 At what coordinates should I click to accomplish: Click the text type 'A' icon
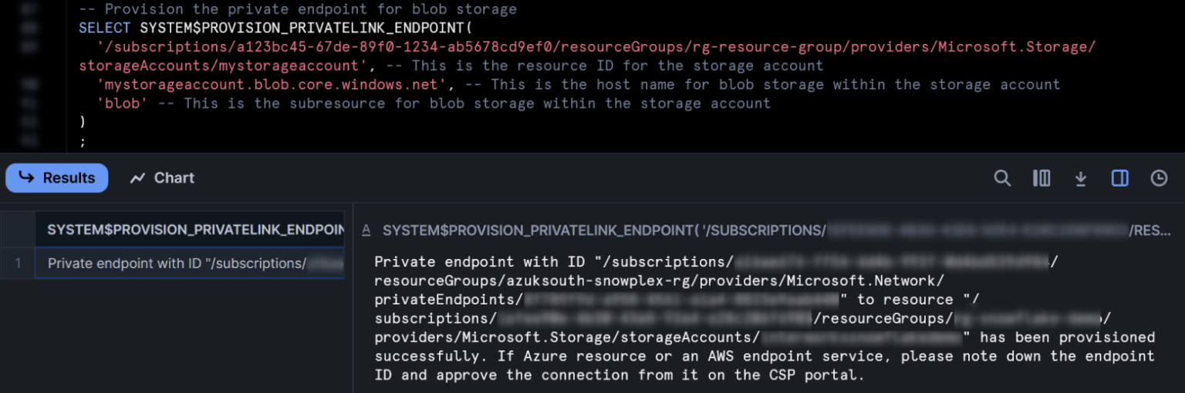(x=366, y=230)
